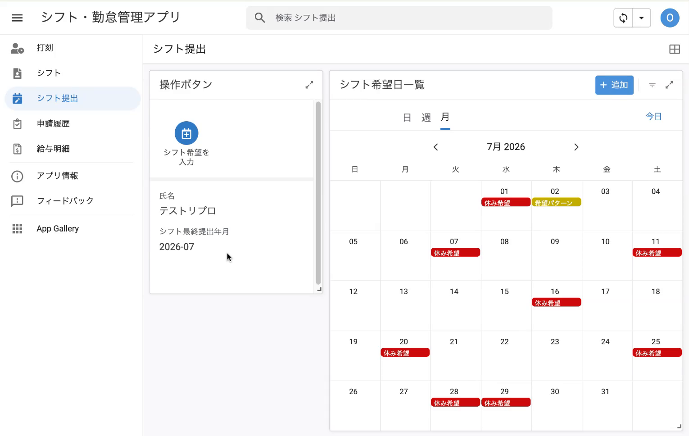This screenshot has width=689, height=436.
Task: Switch calendar to 日 view
Action: click(x=407, y=118)
